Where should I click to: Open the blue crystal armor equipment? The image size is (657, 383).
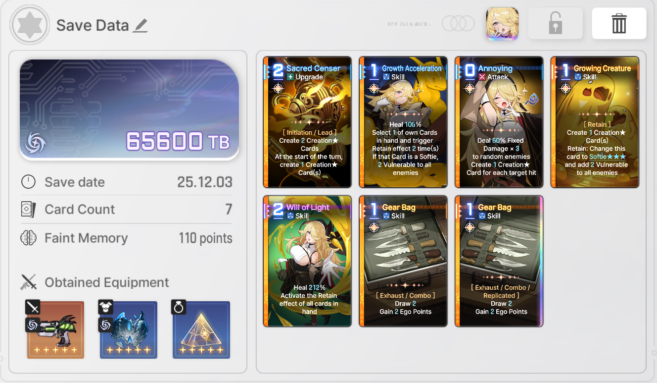click(129, 329)
